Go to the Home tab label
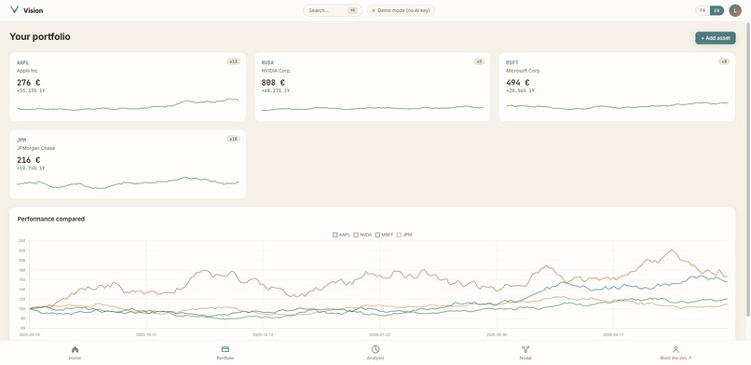Screen dimensions: 751x365 click(75, 358)
